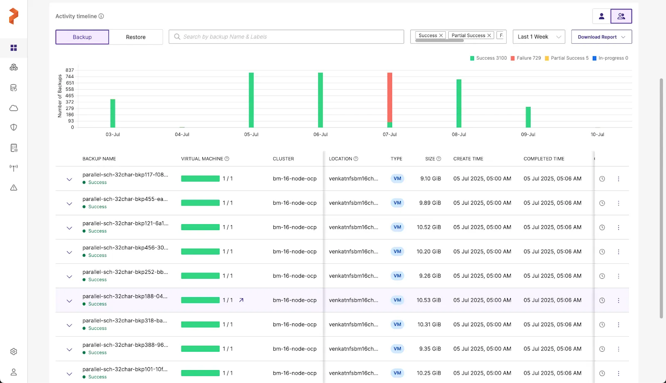Open three-dot menu for bkp455 backup row
Viewport: 666px width, 383px height.
point(619,203)
